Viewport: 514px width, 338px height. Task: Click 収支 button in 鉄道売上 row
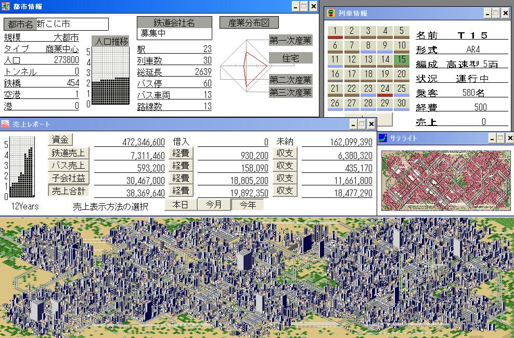(285, 153)
